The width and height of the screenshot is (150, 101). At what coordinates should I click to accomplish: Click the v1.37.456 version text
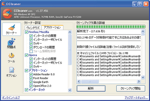tap(42, 11)
